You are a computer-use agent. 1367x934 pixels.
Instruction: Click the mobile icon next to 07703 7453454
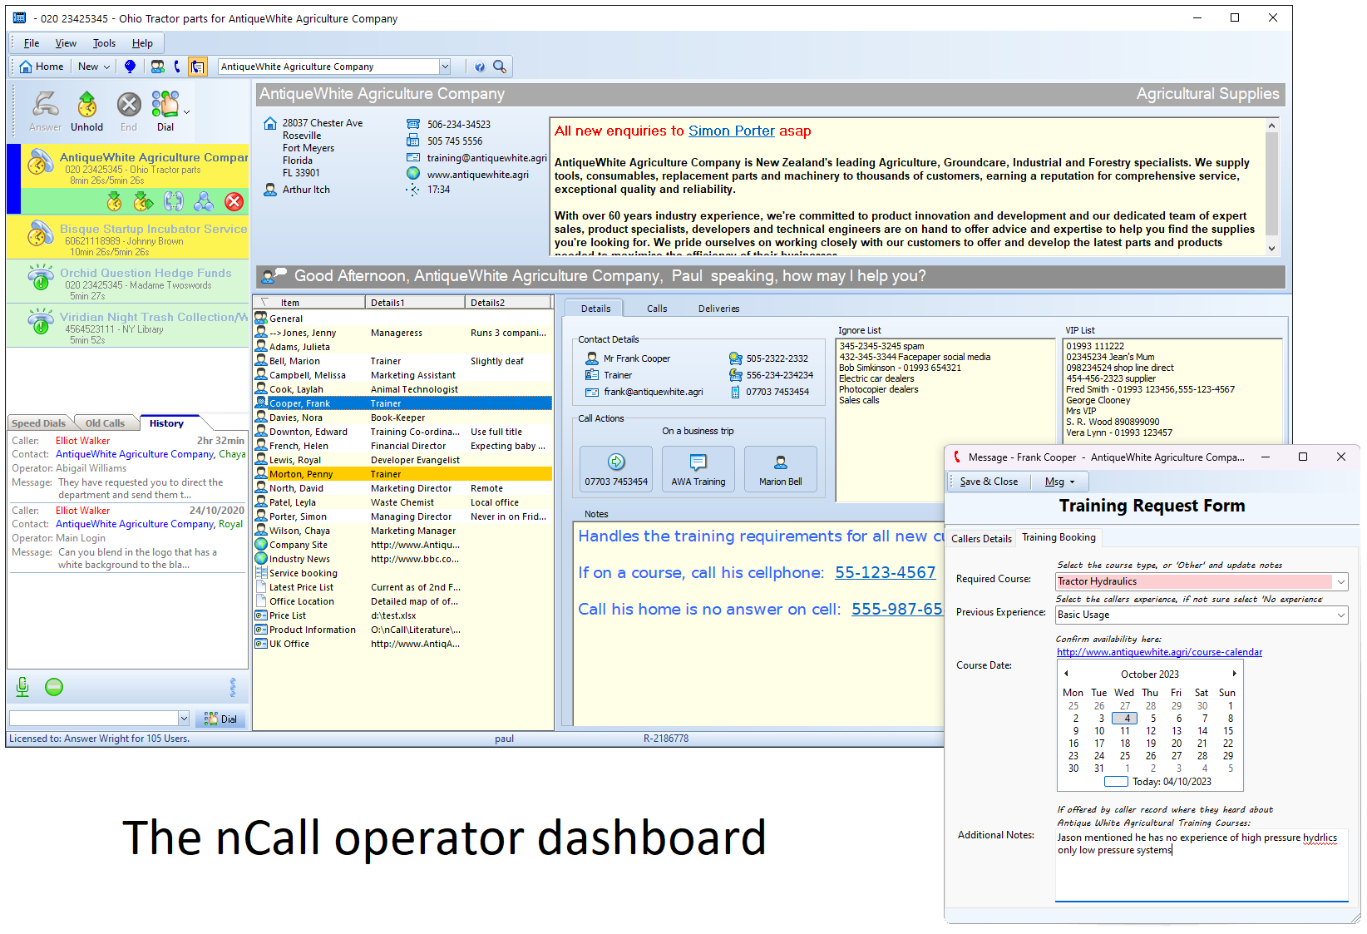[735, 392]
